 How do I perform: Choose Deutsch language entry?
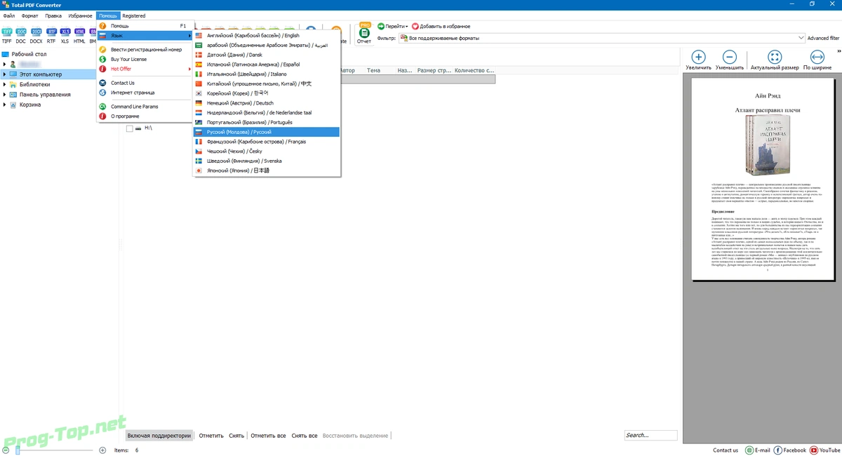tap(267, 103)
